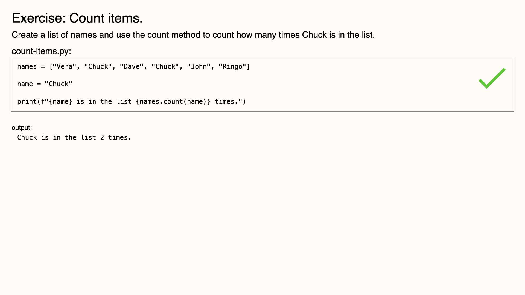
Task: Click the {name} placeholder in the f-string
Action: tap(60, 102)
